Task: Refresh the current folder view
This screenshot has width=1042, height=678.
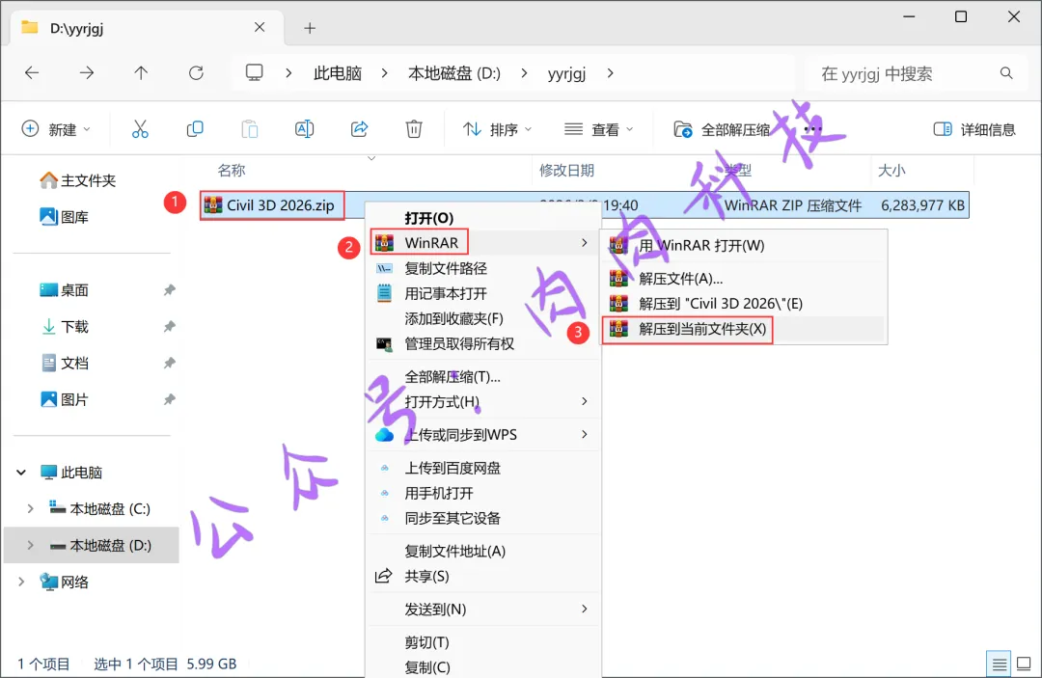Action: [x=196, y=73]
